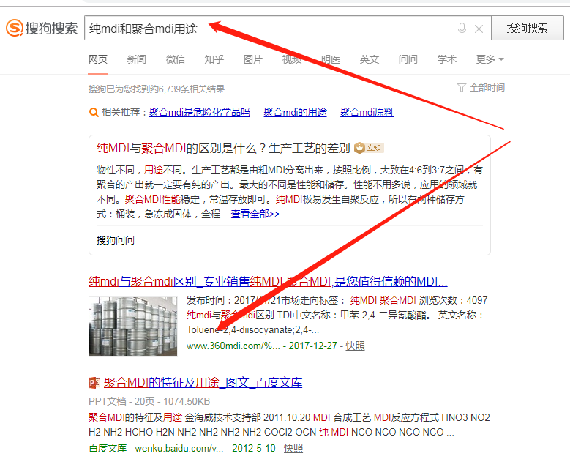Open the 图片 tab

point(253,59)
